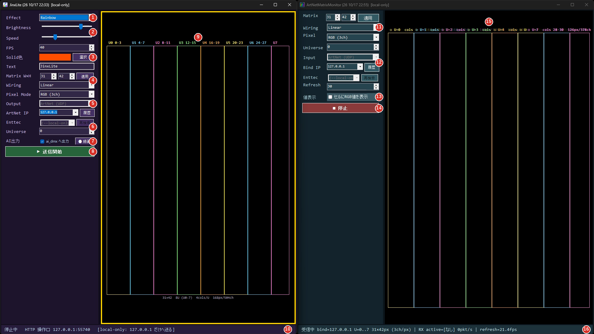Click the monitor Matrix width field showing 31
Viewport: 594px width, 334px height.
(x=331, y=17)
